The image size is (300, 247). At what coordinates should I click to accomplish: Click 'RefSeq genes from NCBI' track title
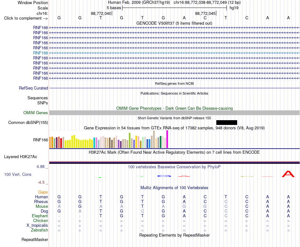point(174,83)
